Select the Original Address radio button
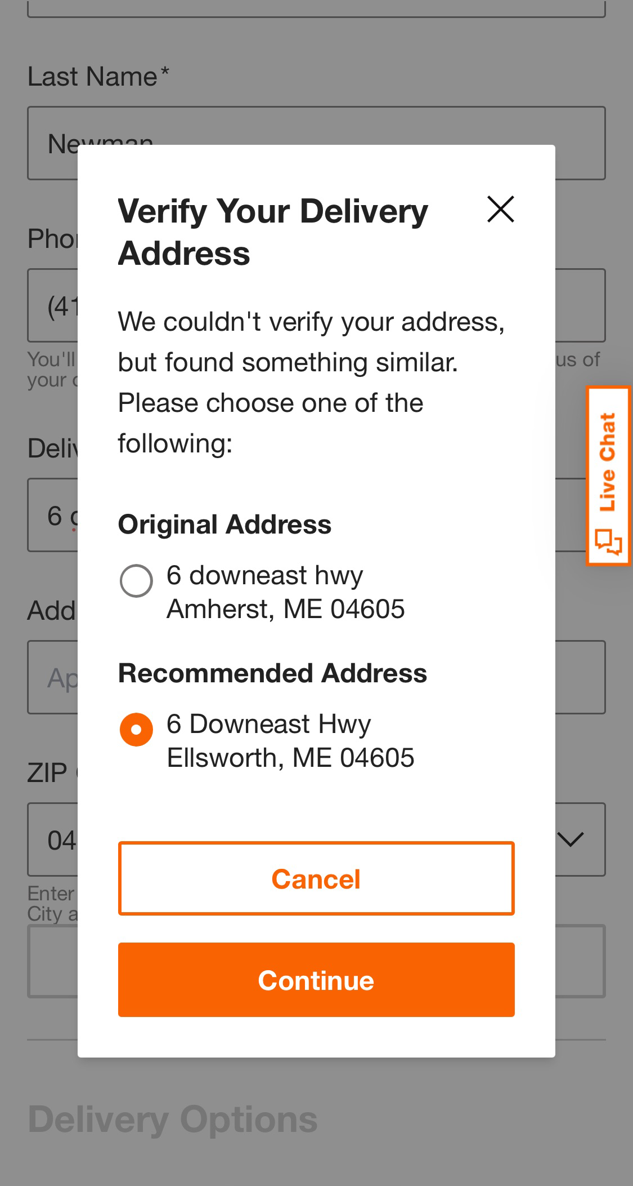The image size is (633, 1186). pyautogui.click(x=136, y=581)
